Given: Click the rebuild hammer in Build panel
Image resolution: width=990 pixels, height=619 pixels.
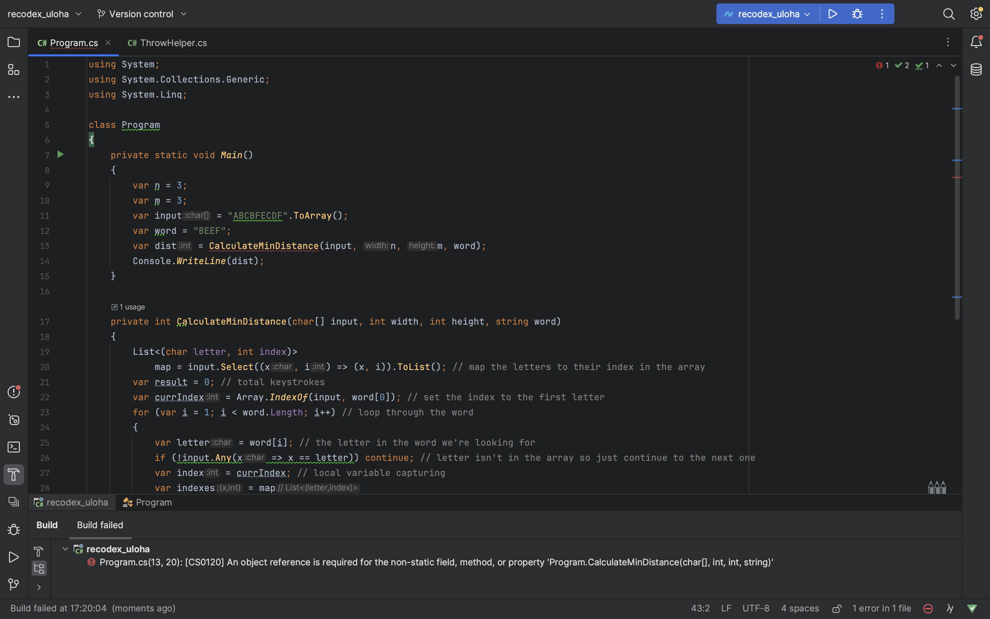Looking at the screenshot, I should (38, 552).
